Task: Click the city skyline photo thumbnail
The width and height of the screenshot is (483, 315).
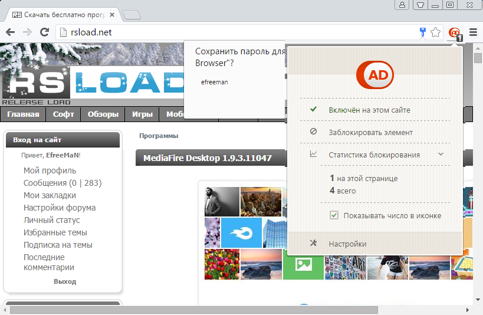Action: [261, 202]
